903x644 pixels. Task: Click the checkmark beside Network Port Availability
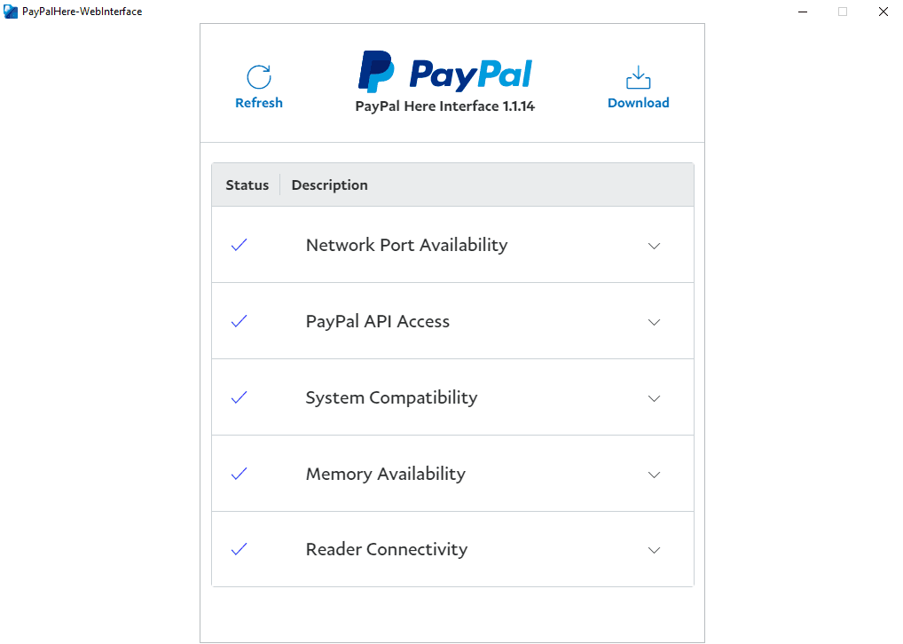tap(239, 245)
